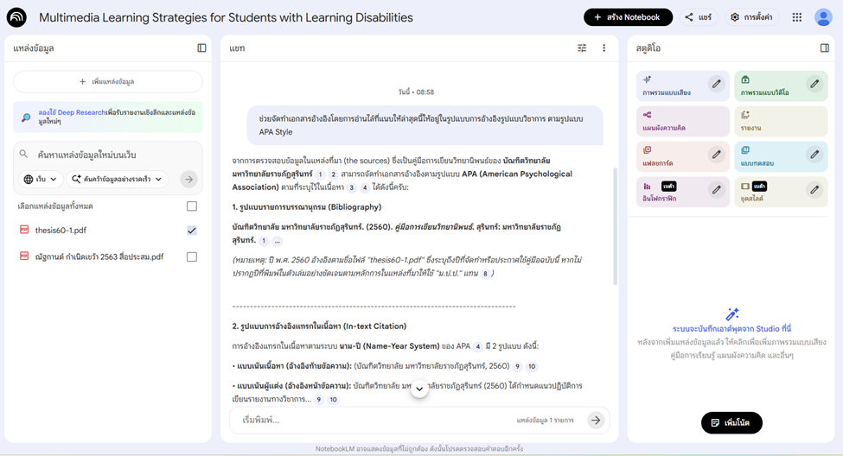Click the เพิ่มโน้ต add note button
This screenshot has width=843, height=456.
click(x=731, y=423)
